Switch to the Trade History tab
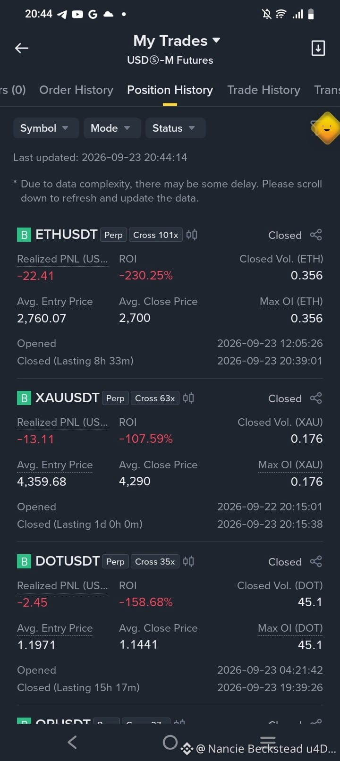Viewport: 340px width, 761px height. tap(263, 90)
